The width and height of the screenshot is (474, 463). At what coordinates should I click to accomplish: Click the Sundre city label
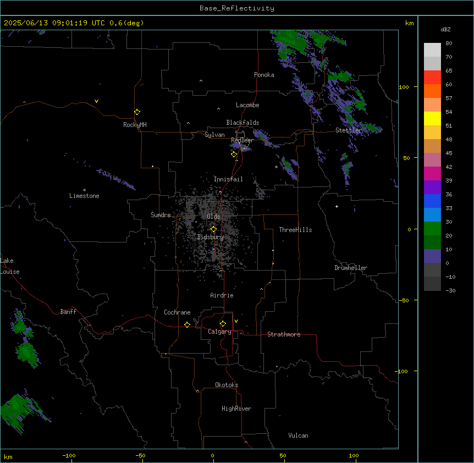(161, 215)
